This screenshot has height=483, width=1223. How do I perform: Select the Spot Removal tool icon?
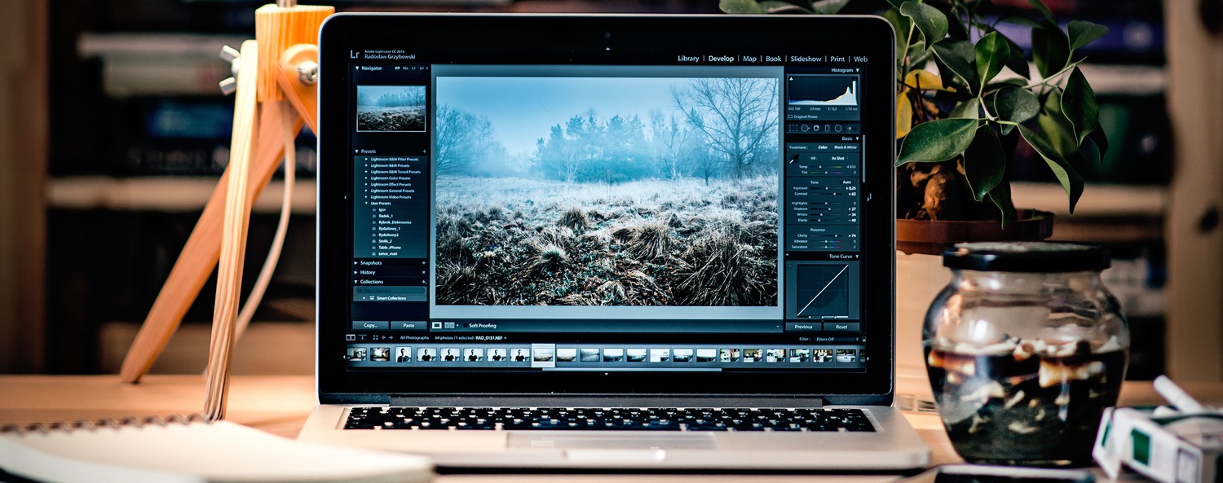(x=804, y=128)
